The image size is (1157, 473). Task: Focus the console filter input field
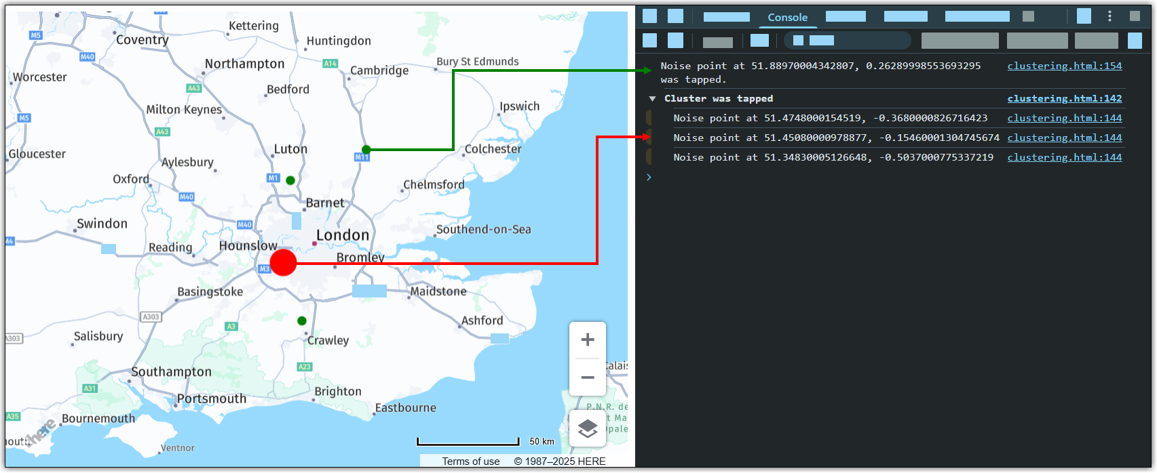[847, 41]
